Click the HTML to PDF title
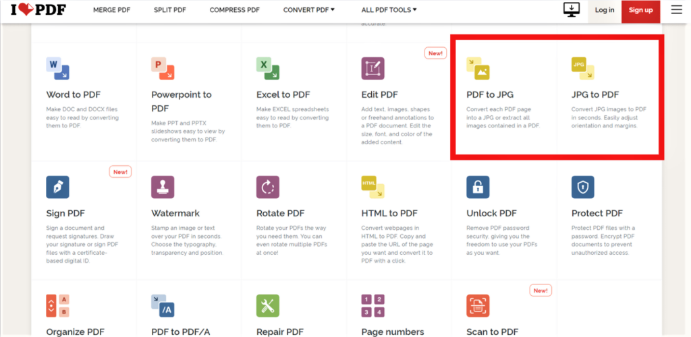 coord(389,214)
